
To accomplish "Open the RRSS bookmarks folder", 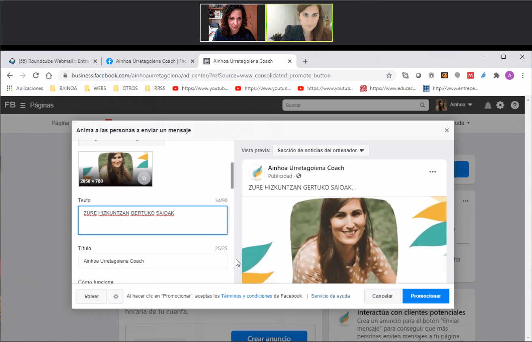I will (155, 88).
